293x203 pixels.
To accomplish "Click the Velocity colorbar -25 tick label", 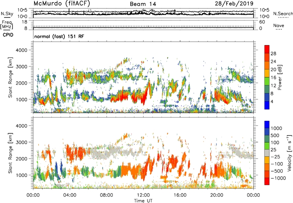I will pyautogui.click(x=276, y=156).
